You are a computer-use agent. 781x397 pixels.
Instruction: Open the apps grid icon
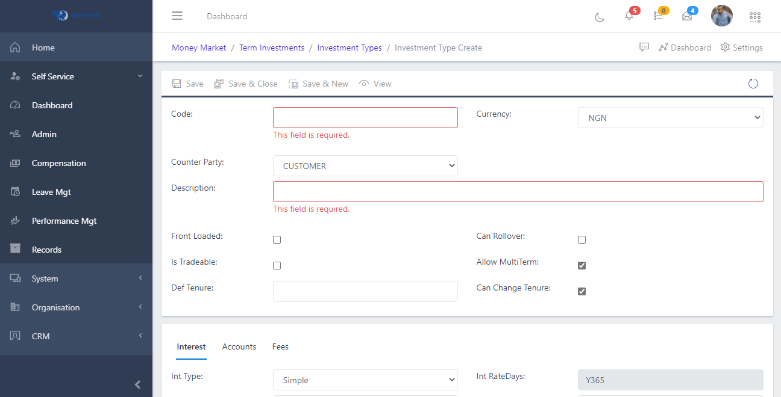754,17
